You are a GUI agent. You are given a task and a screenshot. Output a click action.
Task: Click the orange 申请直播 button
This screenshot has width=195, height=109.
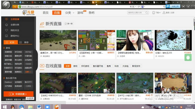pyautogui.click(x=19, y=94)
